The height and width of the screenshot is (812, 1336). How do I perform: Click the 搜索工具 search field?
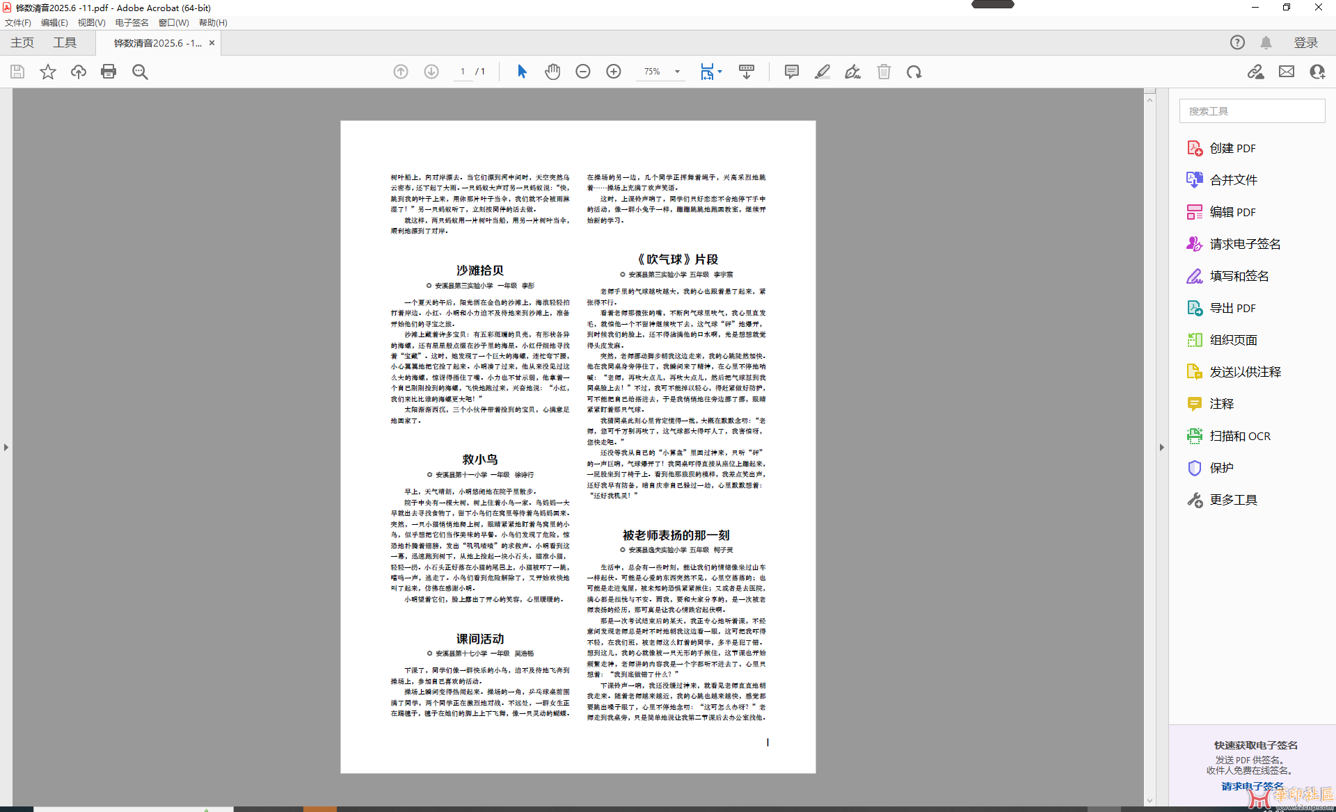click(x=1252, y=111)
